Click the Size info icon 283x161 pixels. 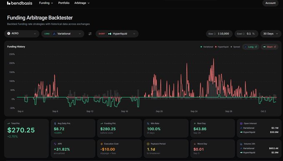tap(215, 34)
